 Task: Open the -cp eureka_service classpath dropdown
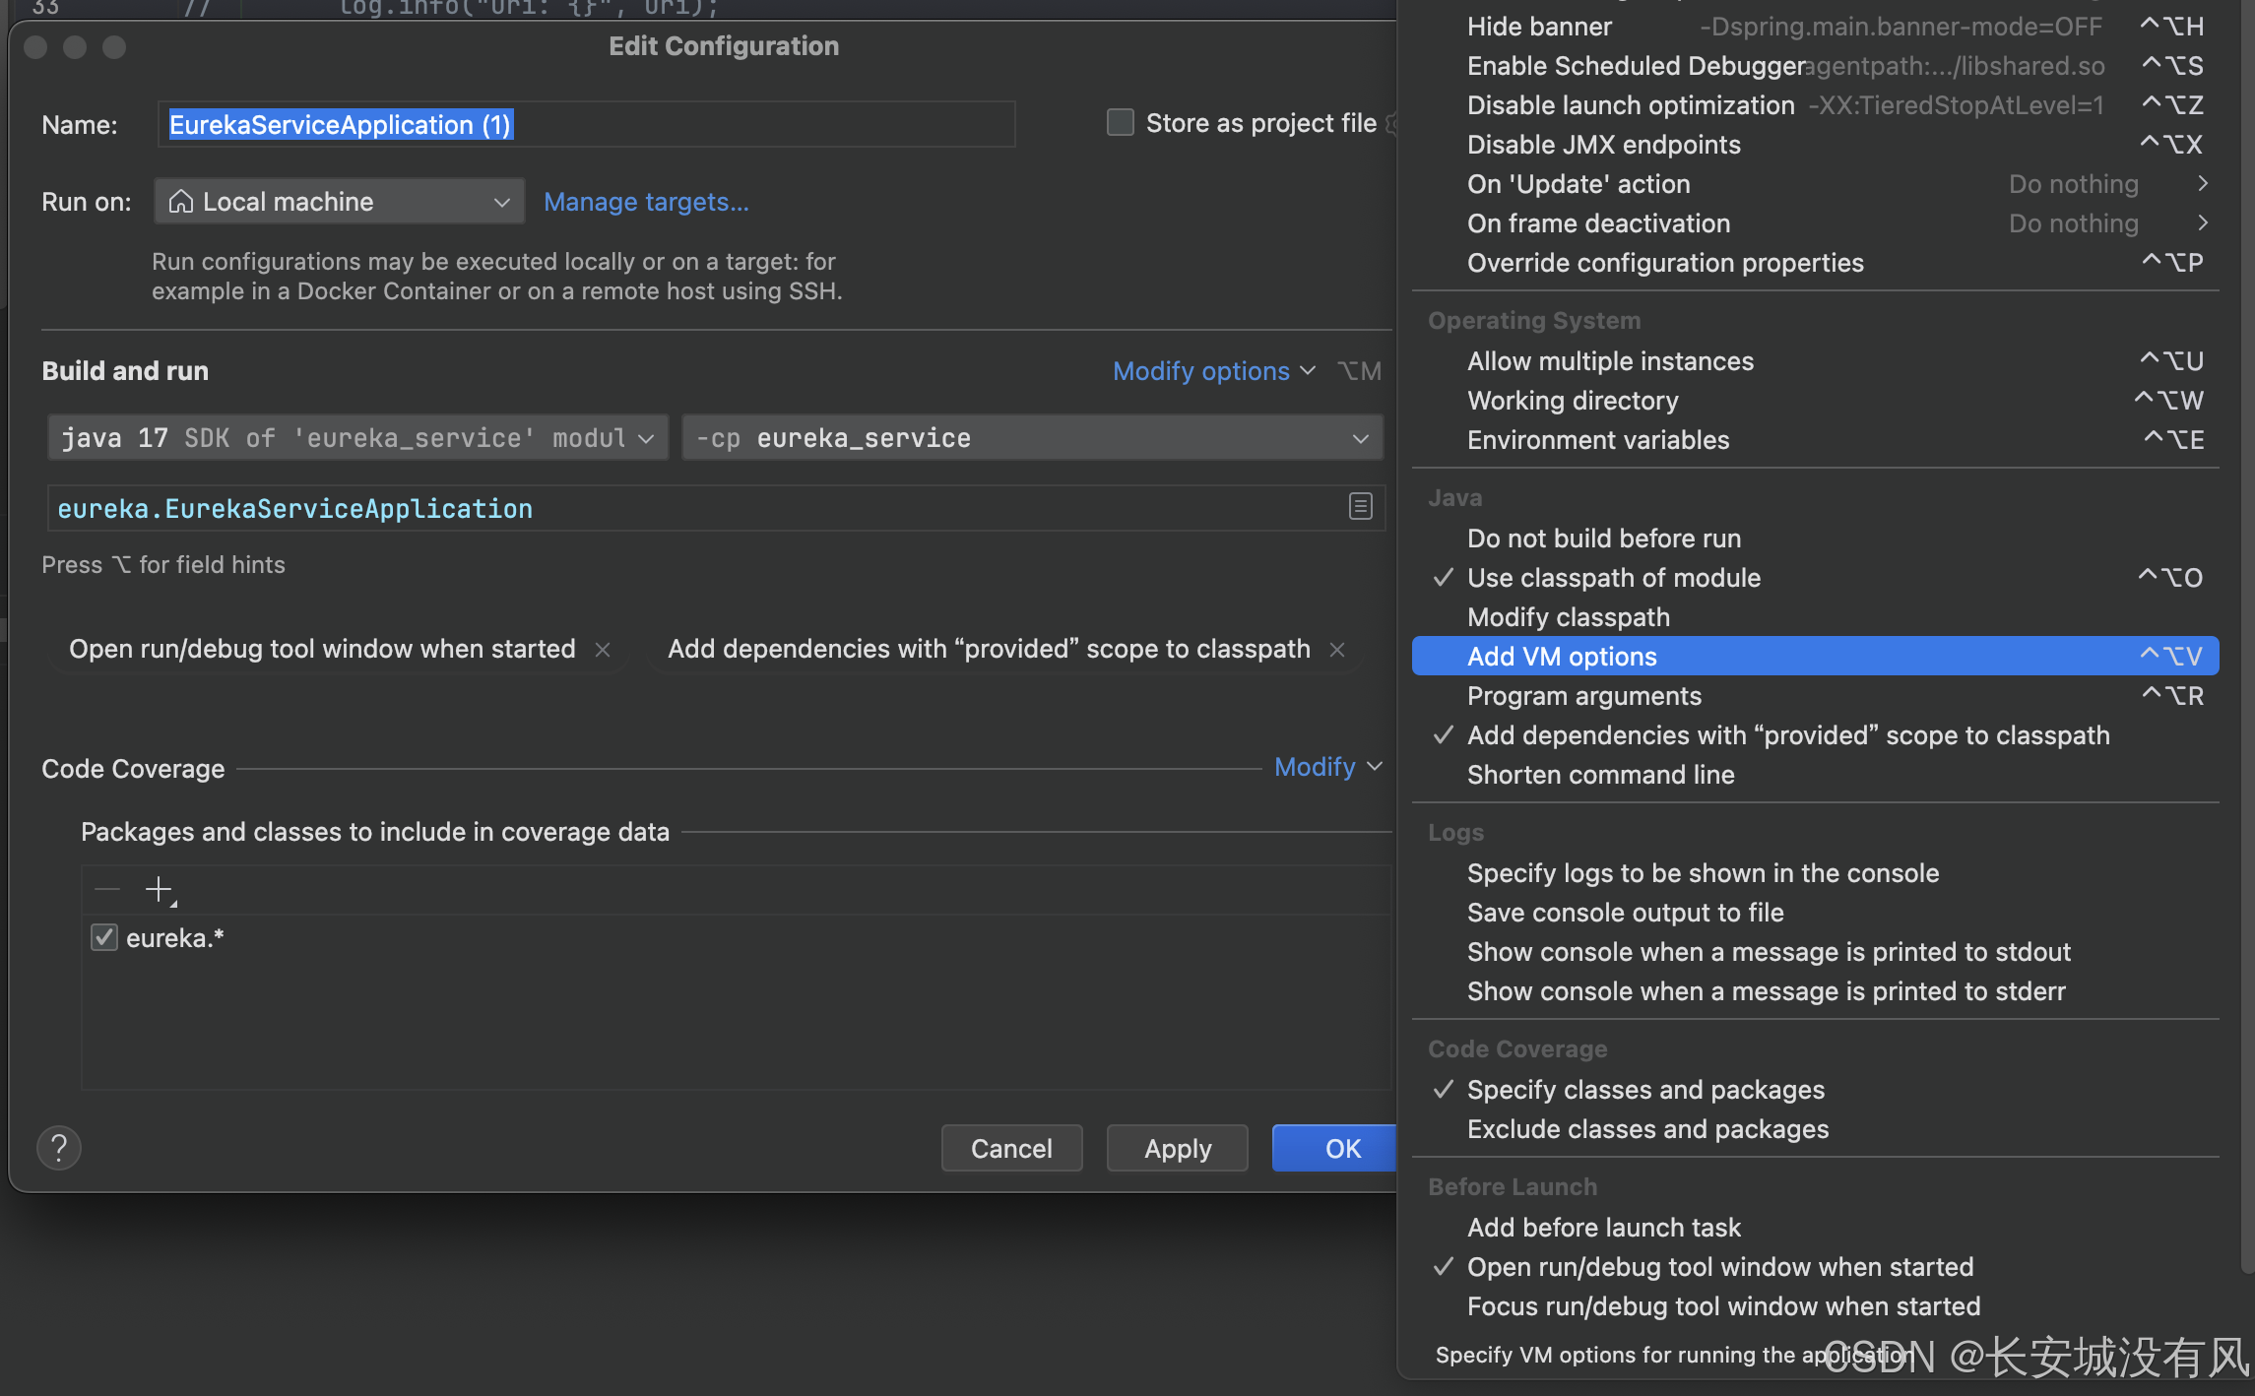(1032, 438)
